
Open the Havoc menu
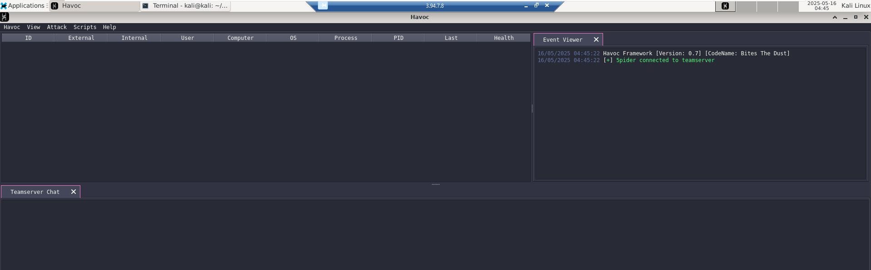pos(12,27)
